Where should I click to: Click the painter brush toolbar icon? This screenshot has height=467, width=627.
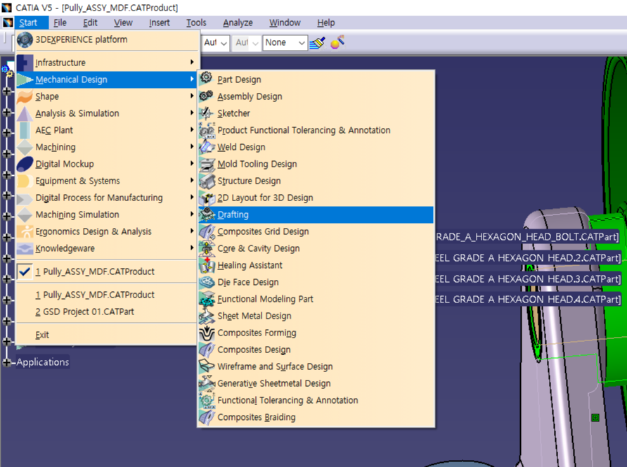(317, 42)
